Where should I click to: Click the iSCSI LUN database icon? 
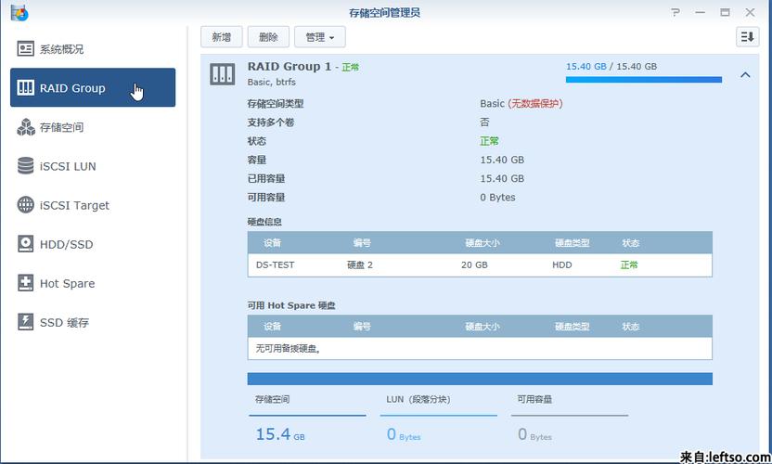click(x=26, y=166)
